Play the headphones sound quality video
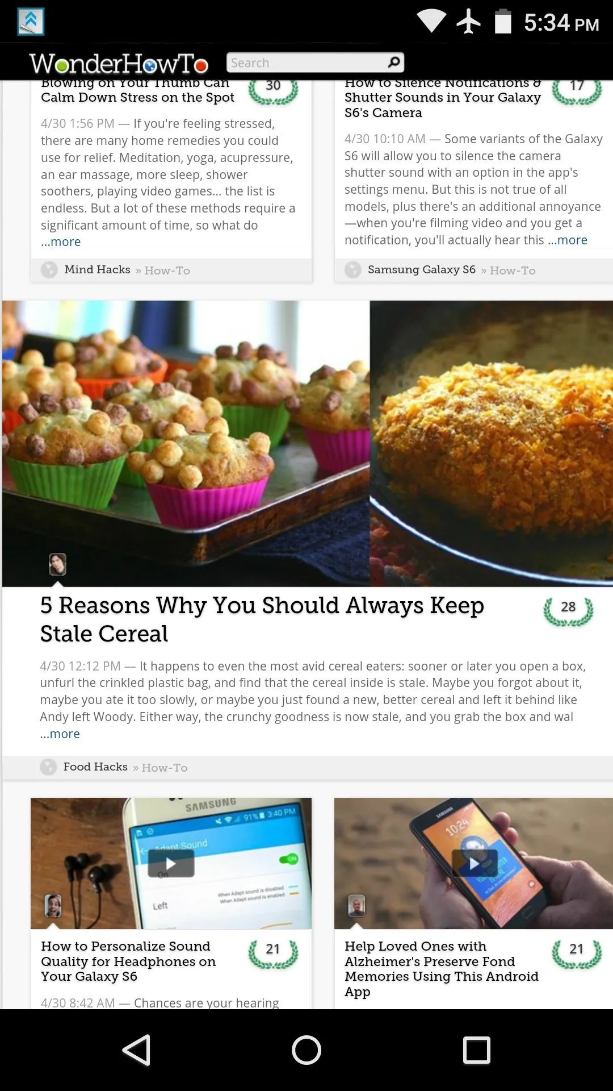The width and height of the screenshot is (613, 1091). click(171, 864)
